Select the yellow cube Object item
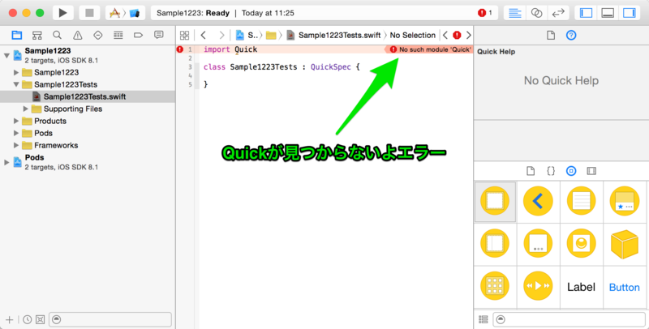This screenshot has height=329, width=649. click(x=625, y=243)
